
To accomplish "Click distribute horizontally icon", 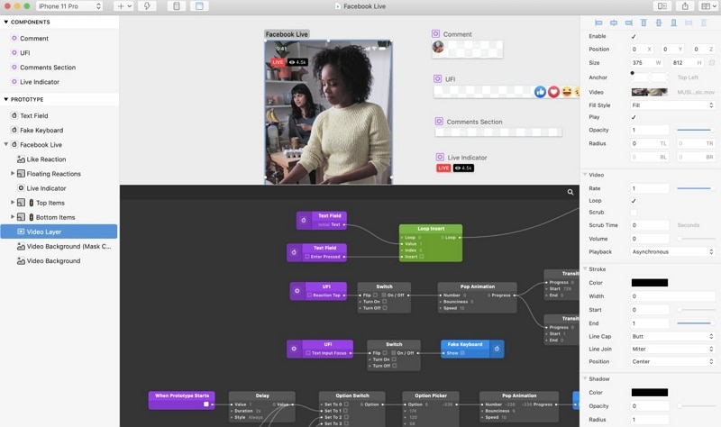I will point(689,23).
